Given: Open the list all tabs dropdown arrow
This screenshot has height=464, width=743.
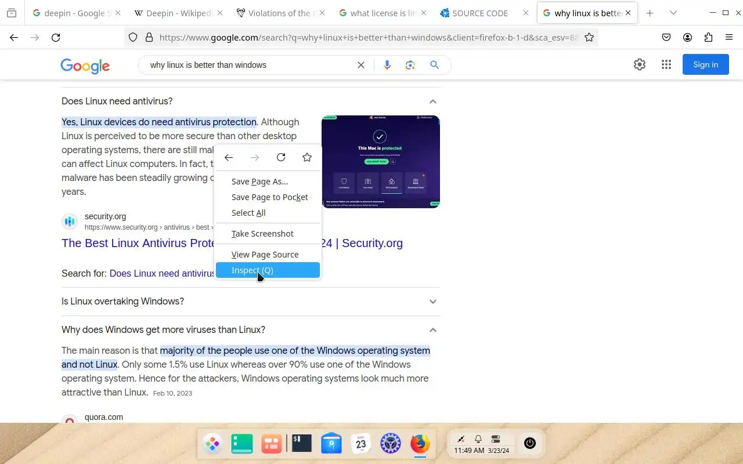Looking at the screenshot, I should (x=673, y=13).
